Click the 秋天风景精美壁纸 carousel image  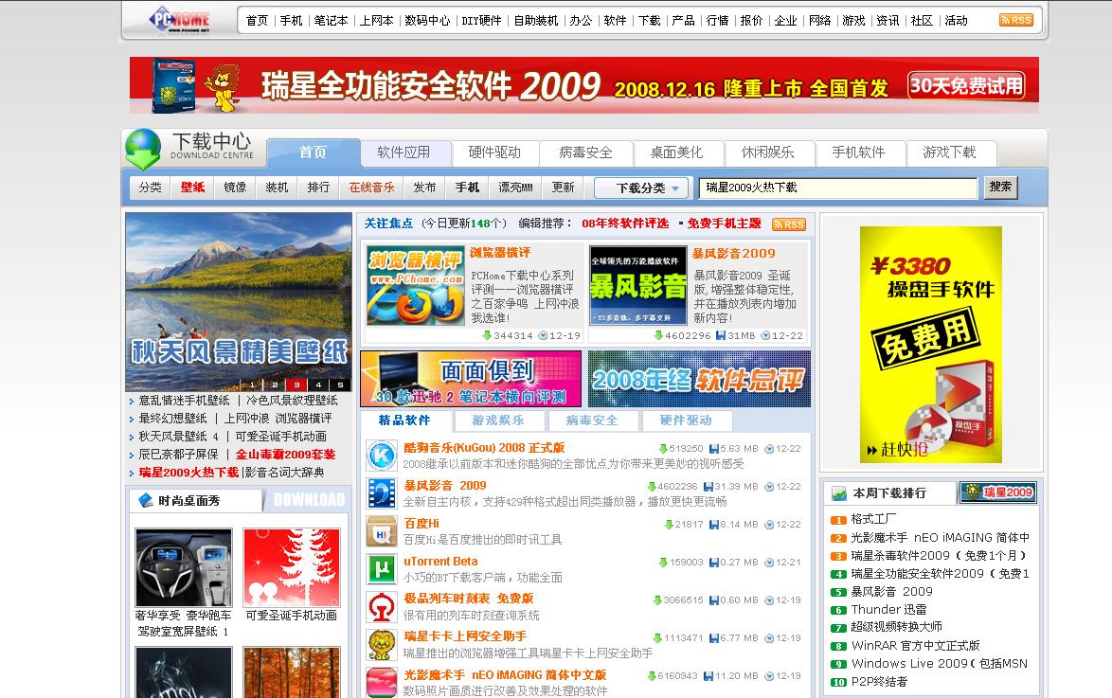coord(239,302)
